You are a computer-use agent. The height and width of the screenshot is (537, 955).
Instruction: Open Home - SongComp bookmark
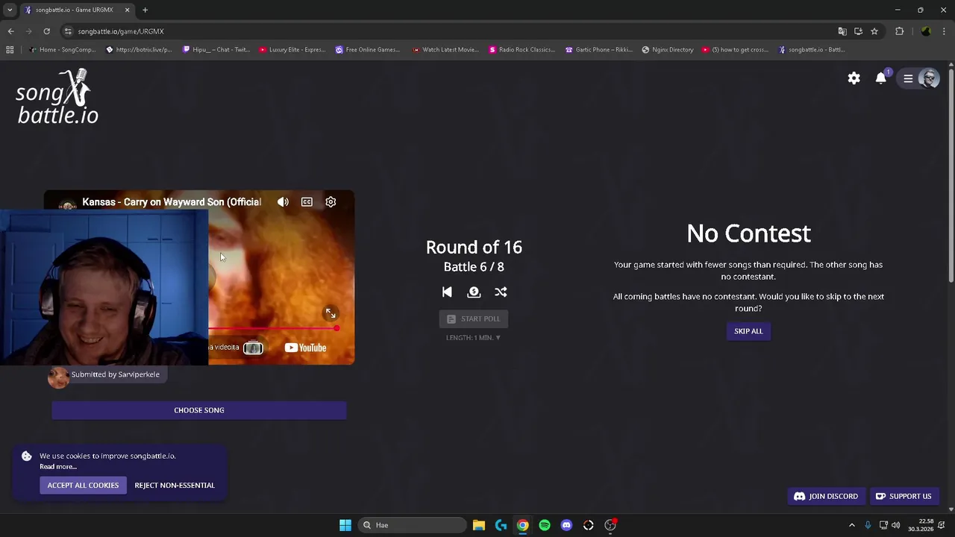click(63, 50)
